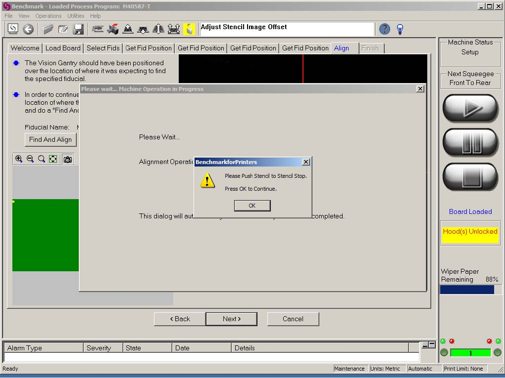This screenshot has width=505, height=378.
Task: Switch to the Select Fids tab
Action: coord(103,48)
